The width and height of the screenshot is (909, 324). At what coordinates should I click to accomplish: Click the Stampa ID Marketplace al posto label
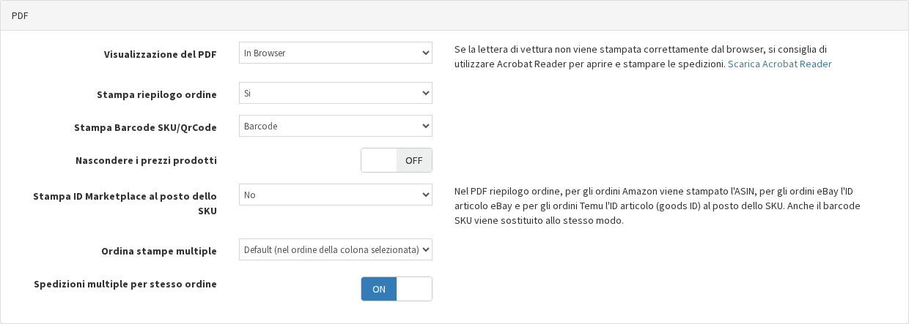point(125,203)
